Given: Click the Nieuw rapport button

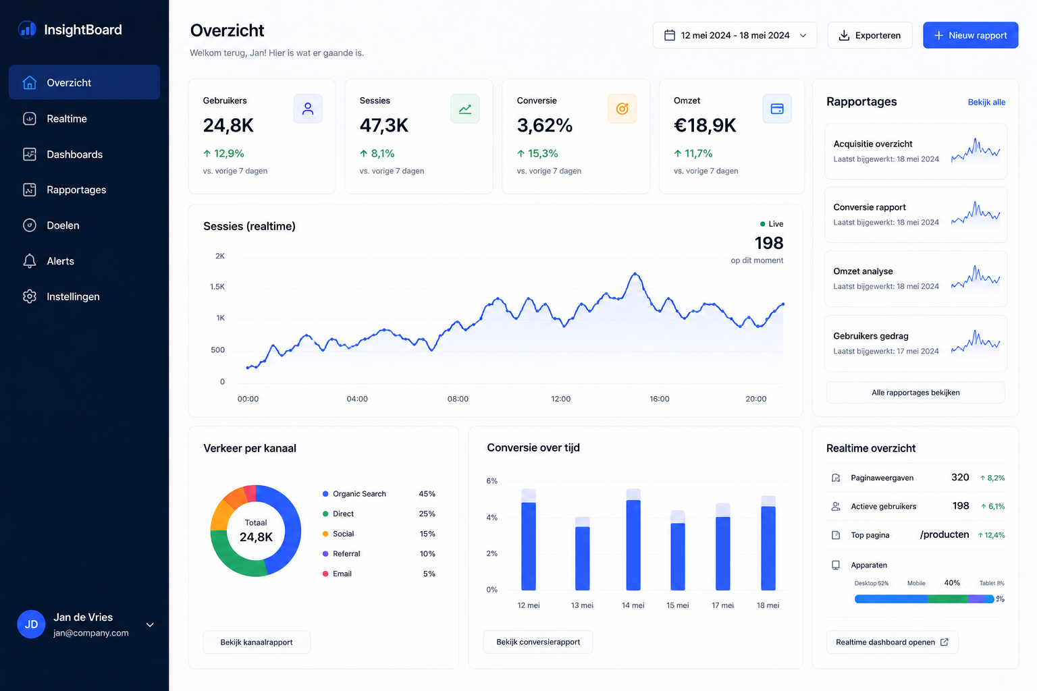Looking at the screenshot, I should pyautogui.click(x=970, y=35).
